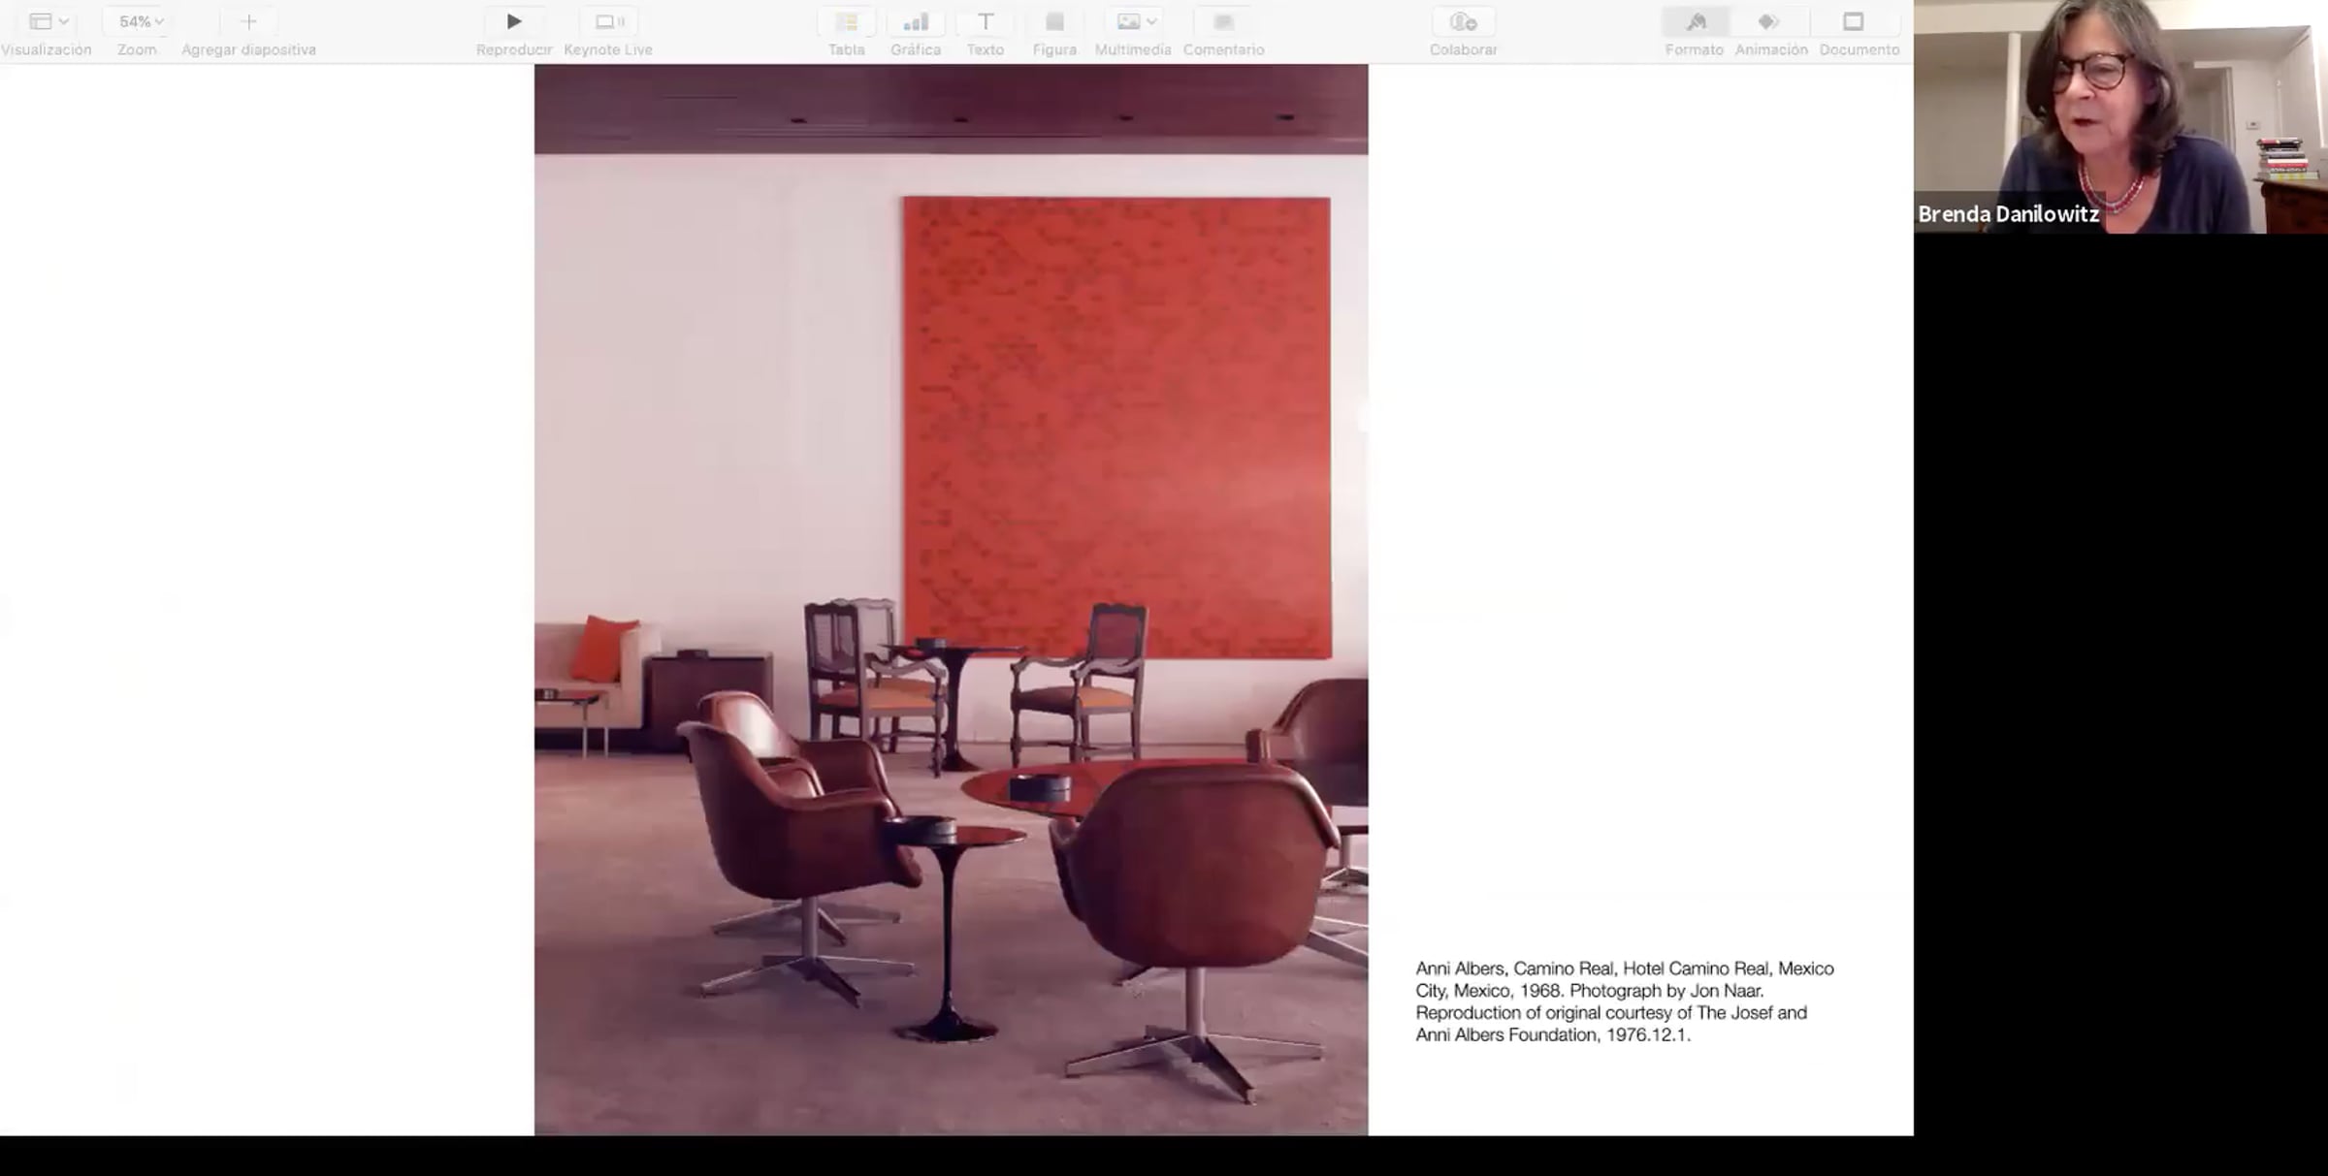This screenshot has height=1176, width=2328.
Task: Add a comment with the Comentario icon
Action: click(1223, 21)
